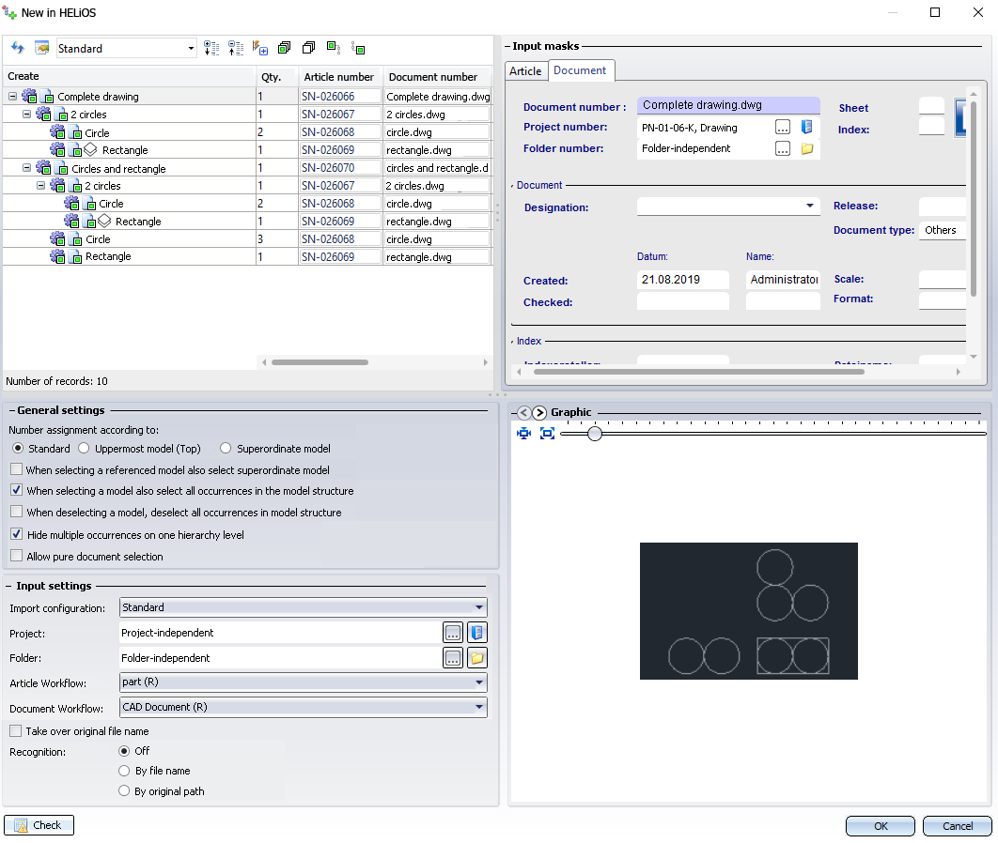This screenshot has height=843, width=998.
Task: Click the Check button
Action: click(x=39, y=825)
